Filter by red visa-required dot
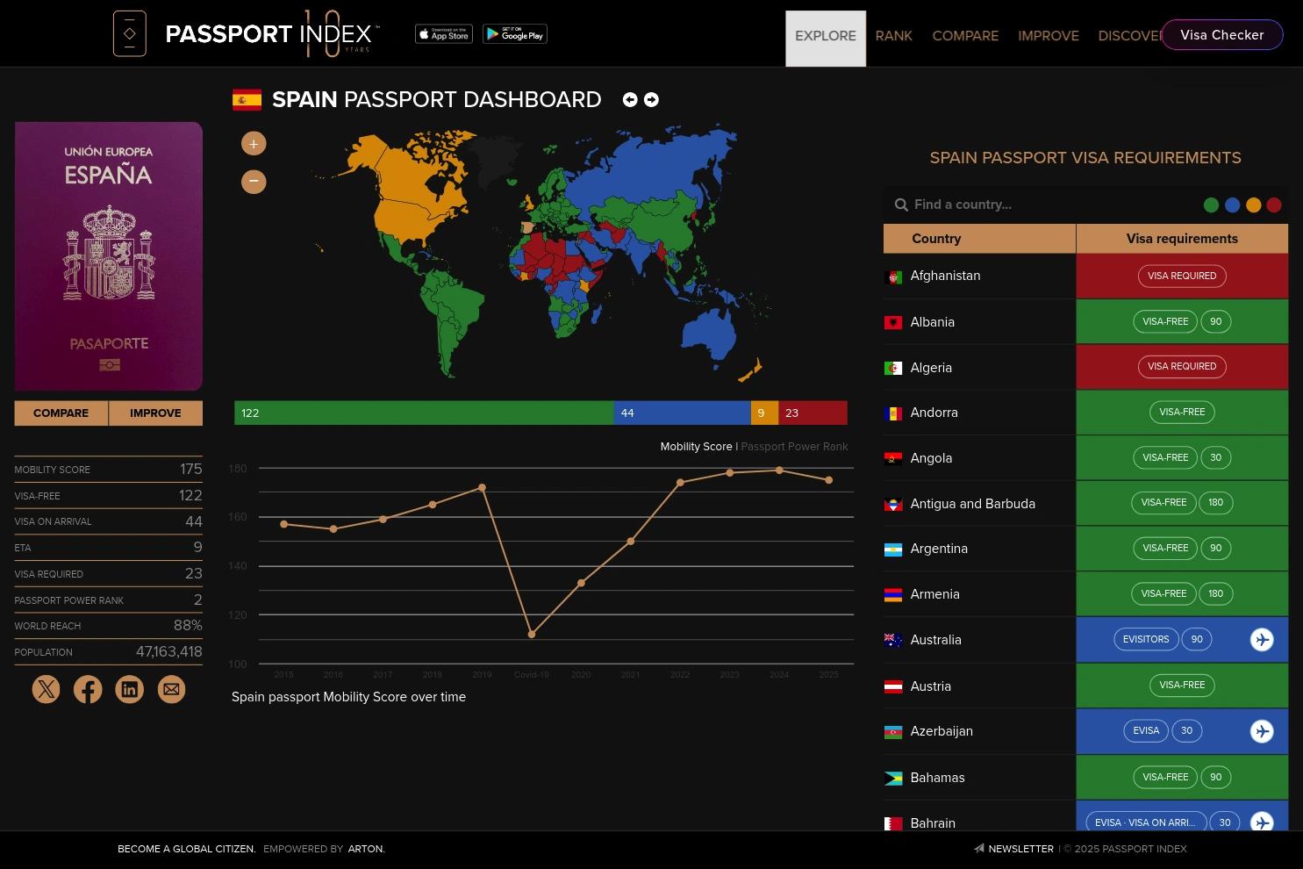 (x=1274, y=205)
